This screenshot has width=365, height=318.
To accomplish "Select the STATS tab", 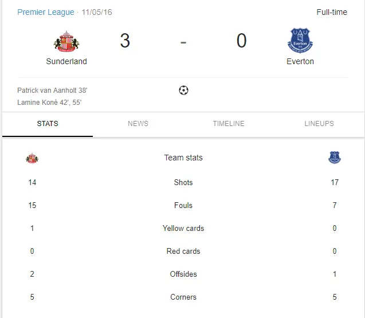I will click(x=48, y=124).
